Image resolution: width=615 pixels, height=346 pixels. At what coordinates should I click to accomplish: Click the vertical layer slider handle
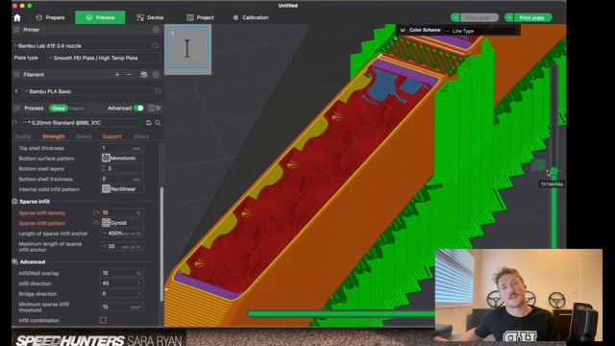[553, 171]
